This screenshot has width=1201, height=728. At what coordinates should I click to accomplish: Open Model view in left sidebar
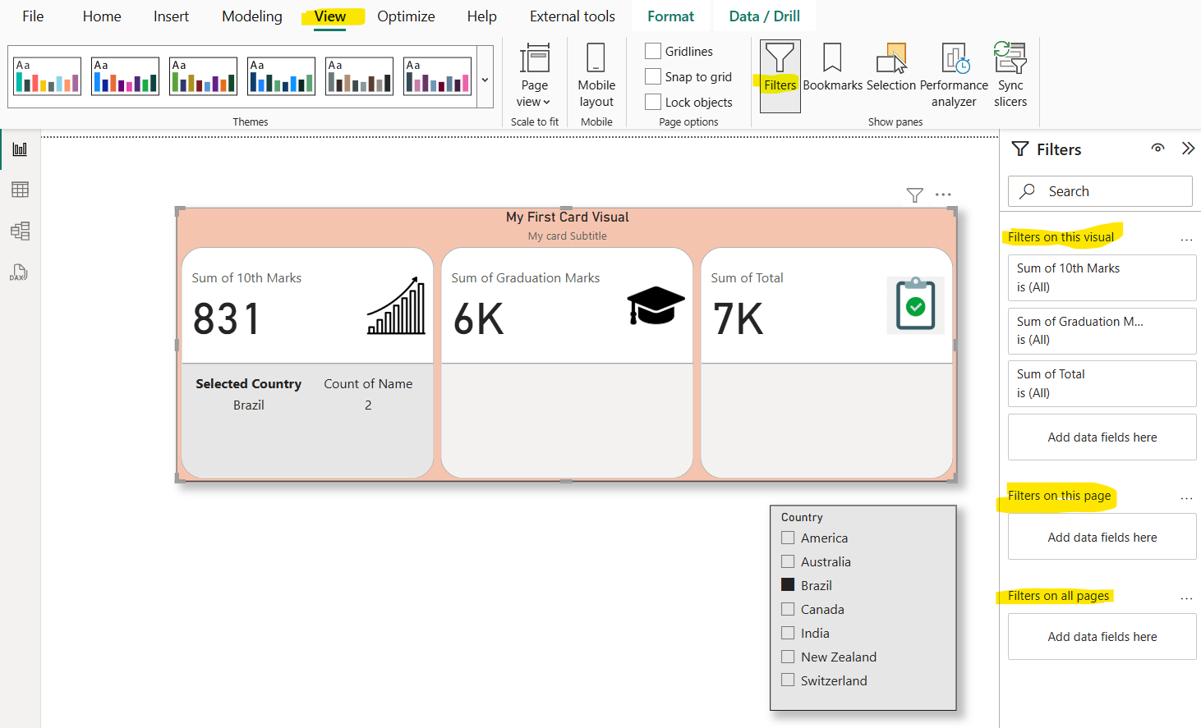pyautogui.click(x=20, y=231)
